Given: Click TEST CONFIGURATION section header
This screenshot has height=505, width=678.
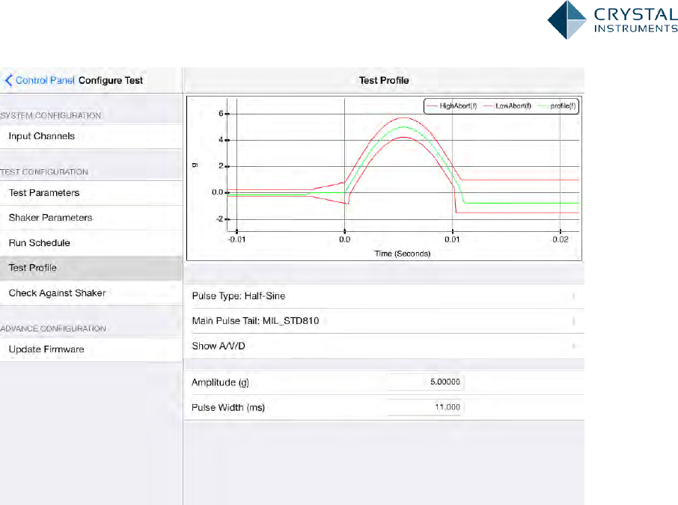Looking at the screenshot, I should pyautogui.click(x=44, y=172).
